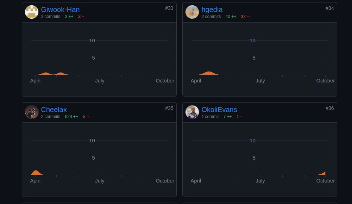Click Cheelax's orange April commit peak
The width and height of the screenshot is (352, 204).
(36, 173)
